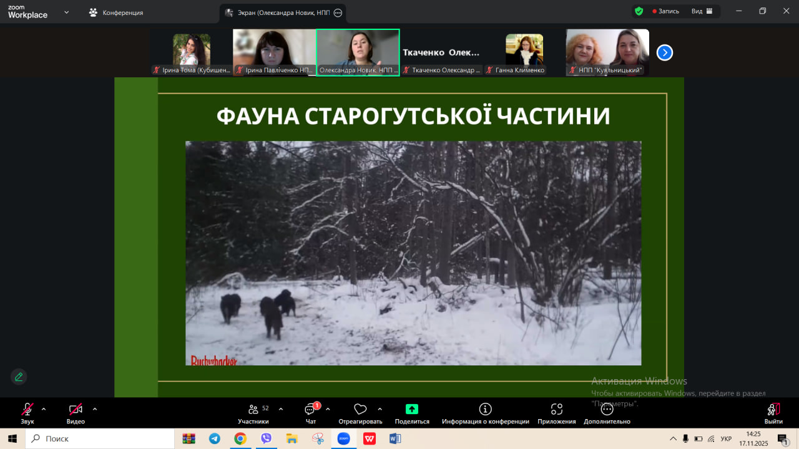Select the Экран shared screen tab
Image resolution: width=799 pixels, height=449 pixels.
(278, 12)
